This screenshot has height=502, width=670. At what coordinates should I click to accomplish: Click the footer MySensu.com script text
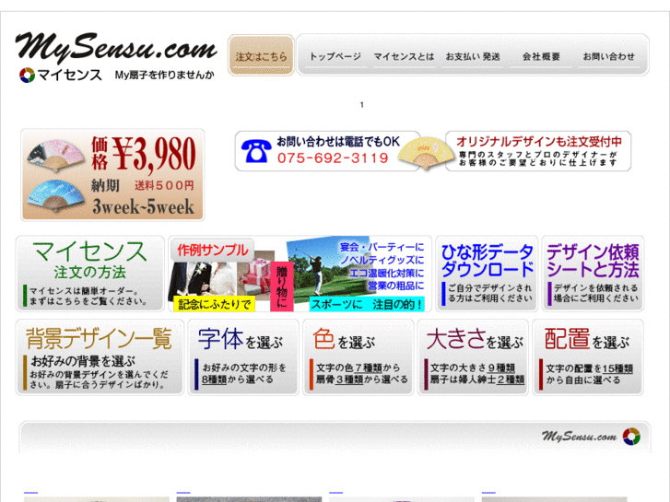(x=579, y=437)
